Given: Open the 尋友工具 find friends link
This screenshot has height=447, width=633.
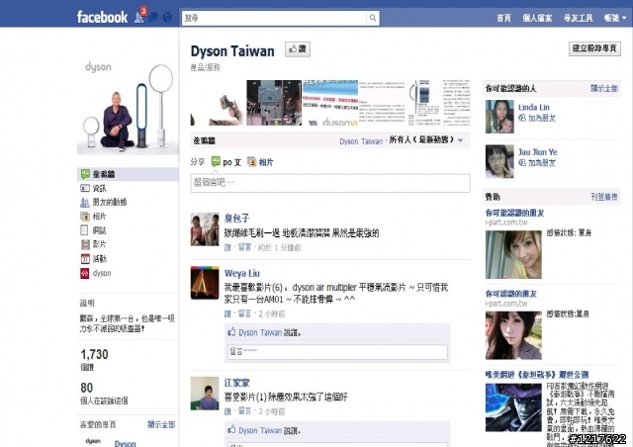Looking at the screenshot, I should pyautogui.click(x=578, y=18).
